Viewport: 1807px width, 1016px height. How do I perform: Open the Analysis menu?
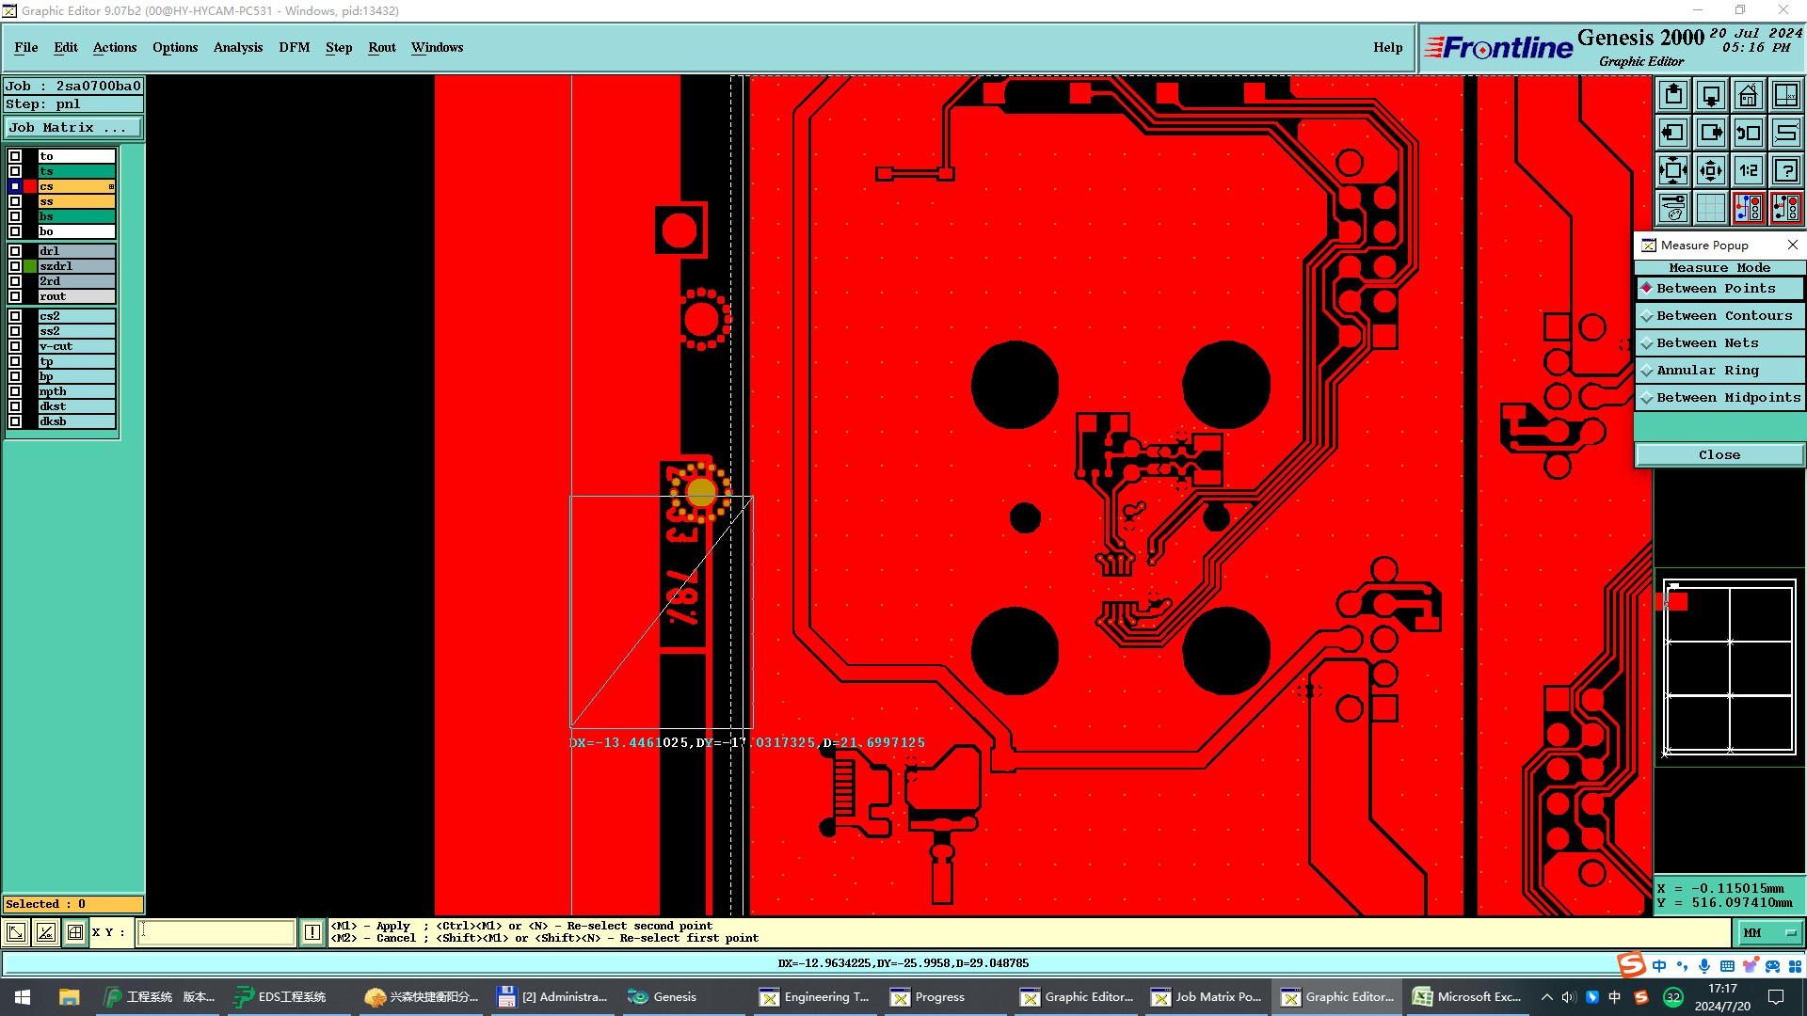click(x=237, y=47)
